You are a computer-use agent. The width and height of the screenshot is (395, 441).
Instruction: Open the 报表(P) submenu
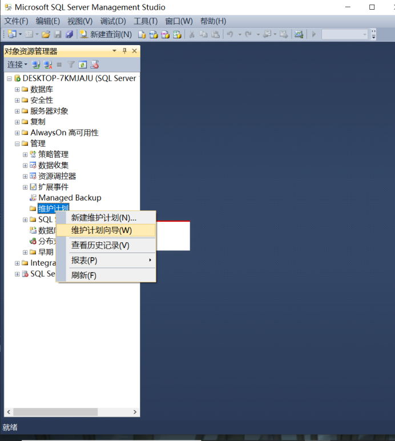106,260
